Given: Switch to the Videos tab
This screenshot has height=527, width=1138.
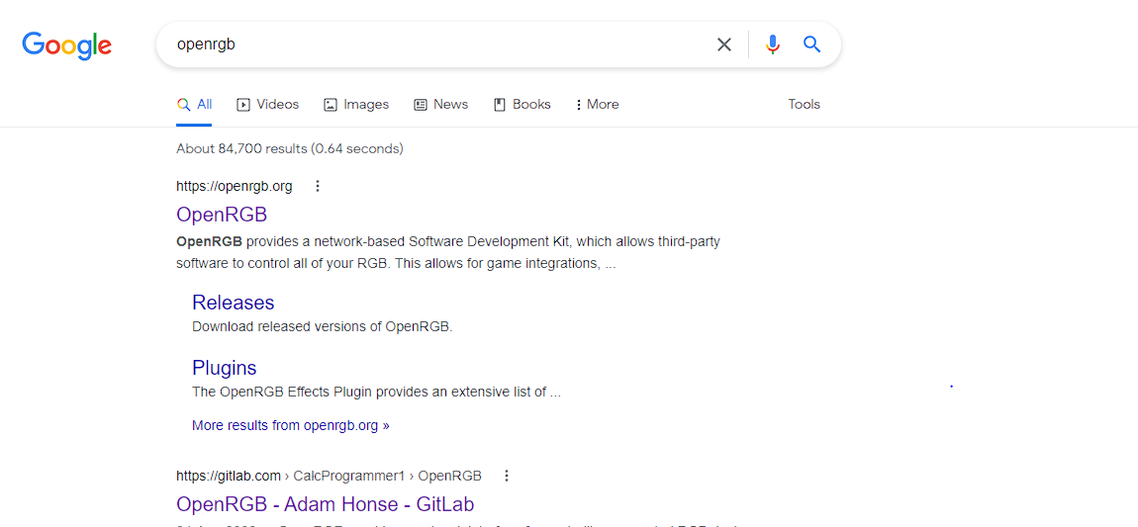Looking at the screenshot, I should click(x=268, y=105).
